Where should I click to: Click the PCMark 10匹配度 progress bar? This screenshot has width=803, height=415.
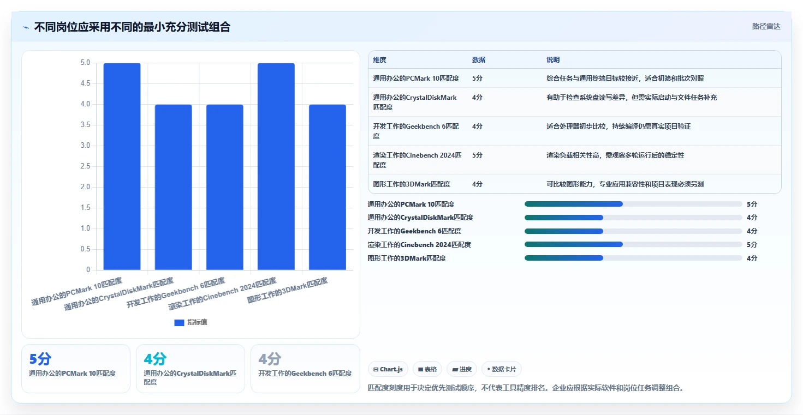click(633, 204)
